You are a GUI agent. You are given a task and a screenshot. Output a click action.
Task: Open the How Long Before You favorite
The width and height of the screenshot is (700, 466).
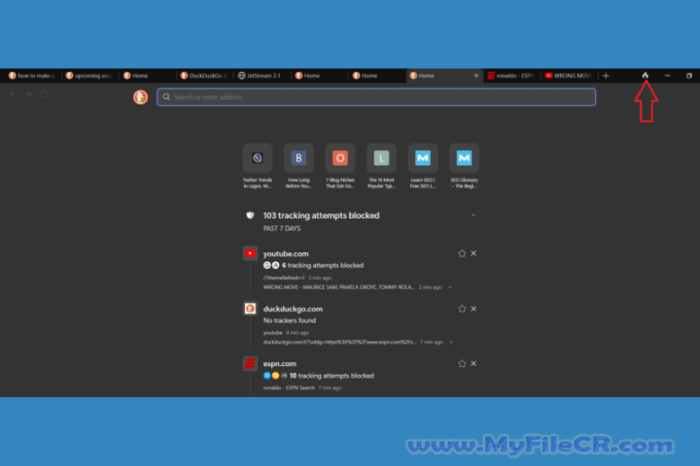click(x=298, y=166)
